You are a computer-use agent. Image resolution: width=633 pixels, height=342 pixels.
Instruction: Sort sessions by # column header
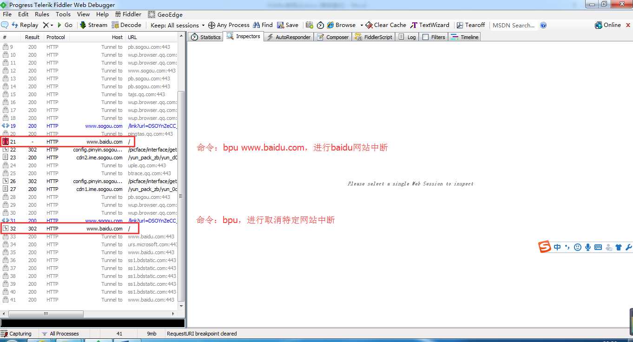point(10,37)
